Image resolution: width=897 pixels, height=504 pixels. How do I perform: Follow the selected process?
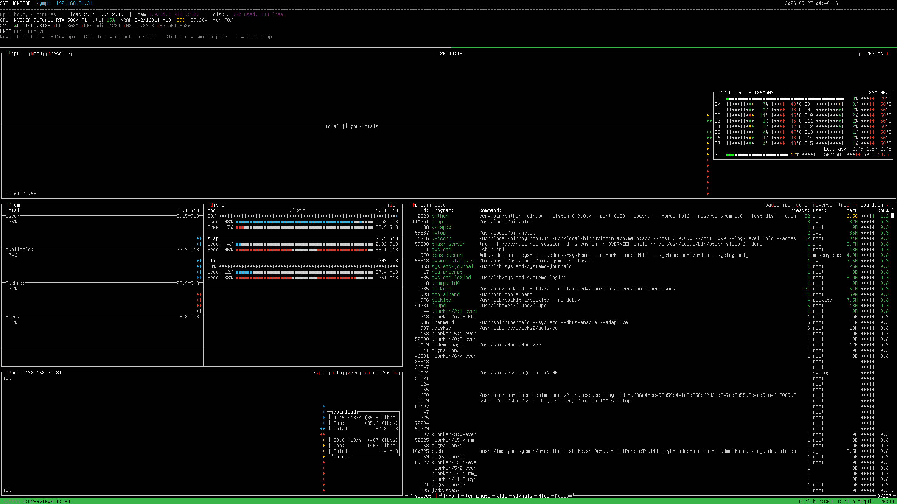[563, 496]
